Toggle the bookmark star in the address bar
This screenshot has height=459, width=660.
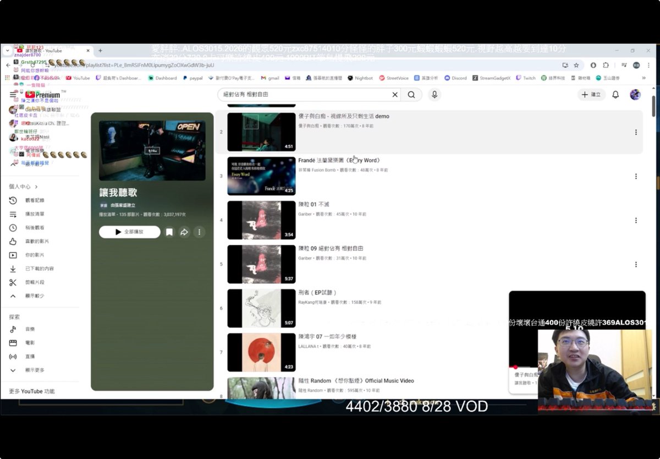click(576, 65)
